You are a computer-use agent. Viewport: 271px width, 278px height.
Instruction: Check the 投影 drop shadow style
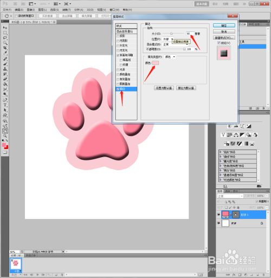click(118, 36)
